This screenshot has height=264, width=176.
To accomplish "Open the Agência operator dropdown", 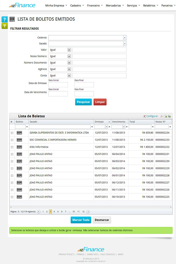I will point(69,69).
